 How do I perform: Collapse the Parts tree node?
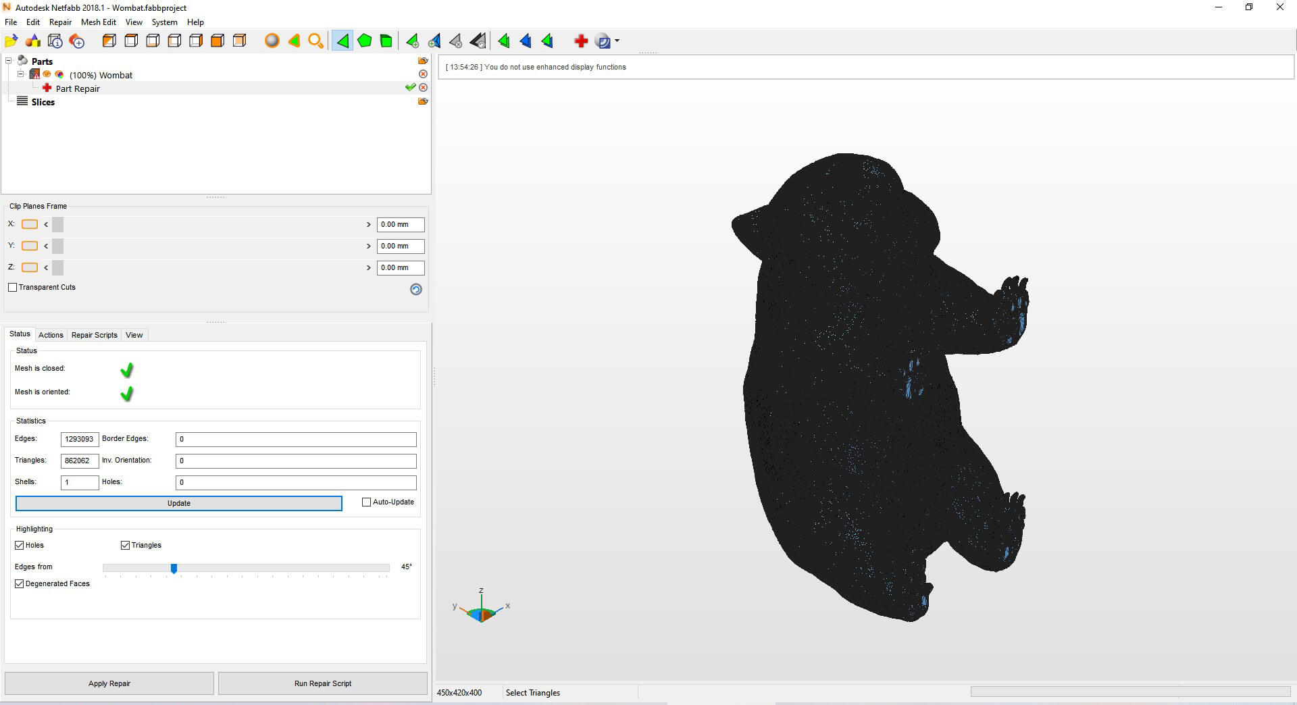[9, 61]
